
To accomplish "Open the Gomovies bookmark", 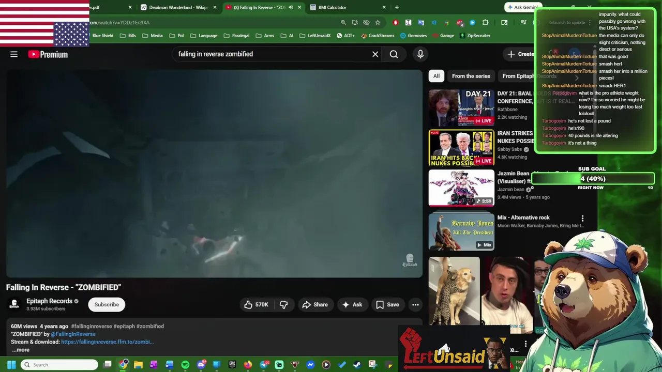I will tap(413, 36).
